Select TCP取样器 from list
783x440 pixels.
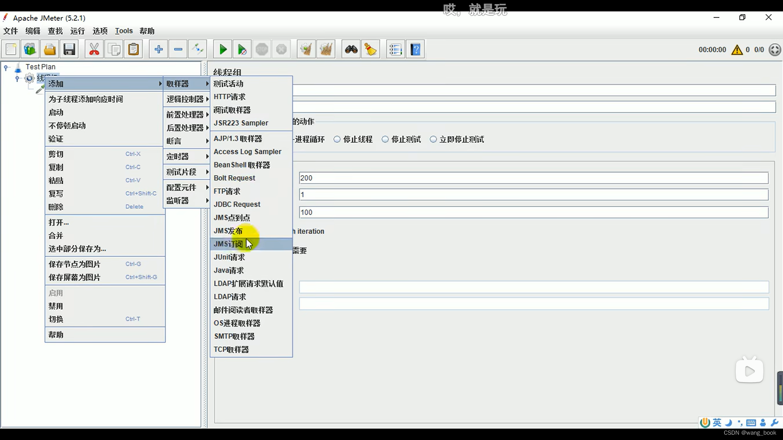tap(251, 350)
